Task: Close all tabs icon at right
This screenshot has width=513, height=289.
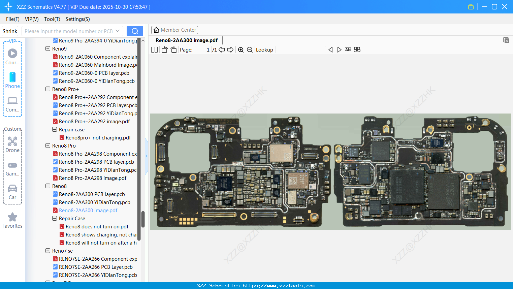Action: click(506, 40)
